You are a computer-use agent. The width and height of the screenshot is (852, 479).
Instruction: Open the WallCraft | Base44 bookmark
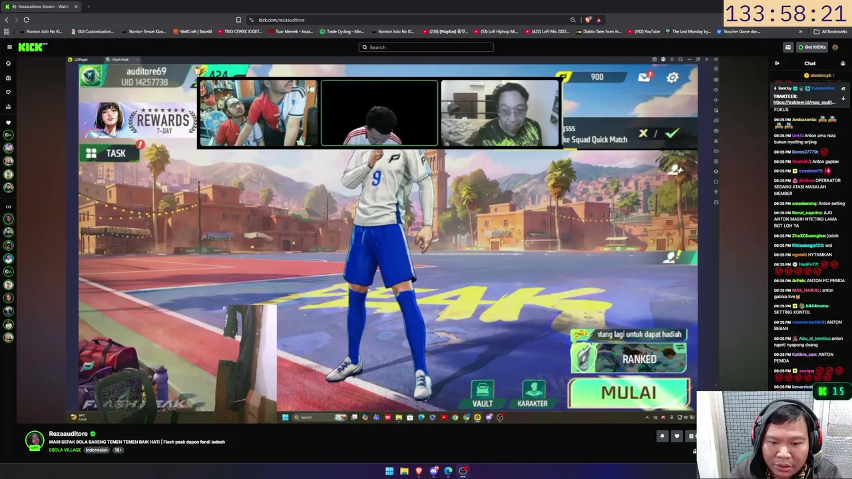pos(193,31)
